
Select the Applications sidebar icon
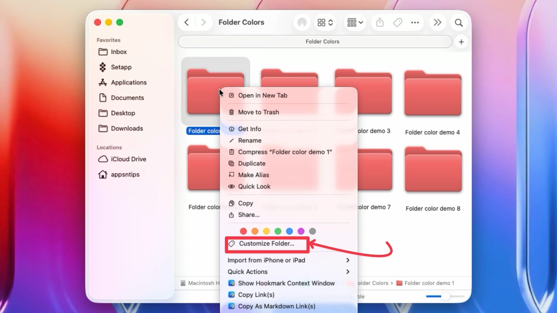(102, 82)
